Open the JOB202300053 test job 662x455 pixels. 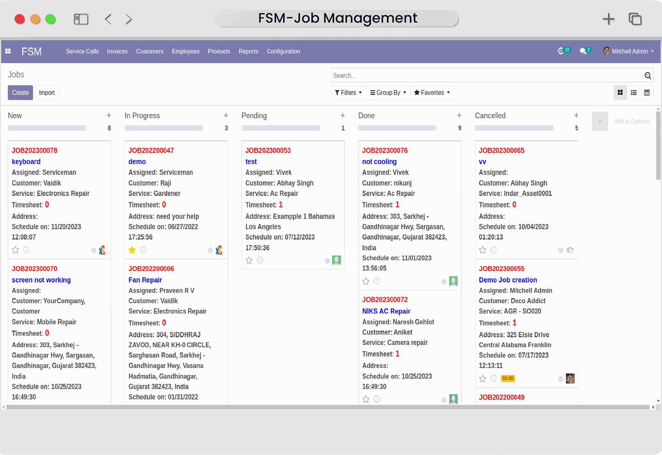[x=268, y=150]
